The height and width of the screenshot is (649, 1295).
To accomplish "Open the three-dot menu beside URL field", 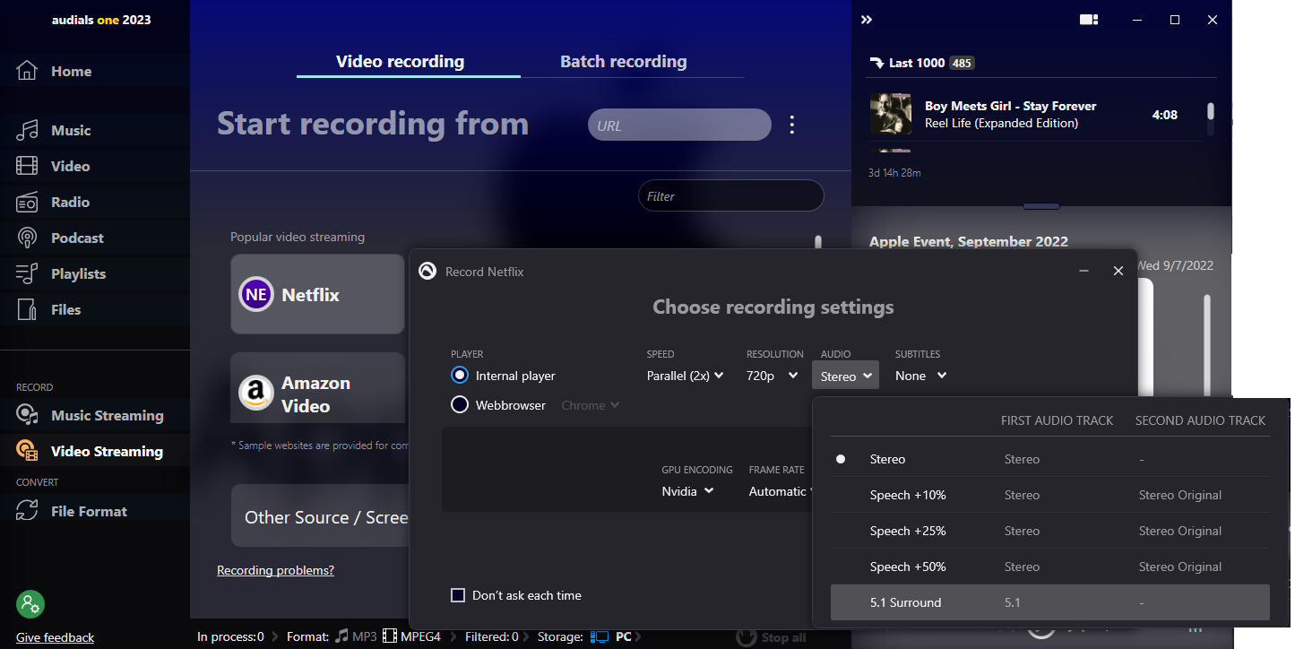I will pos(791,125).
